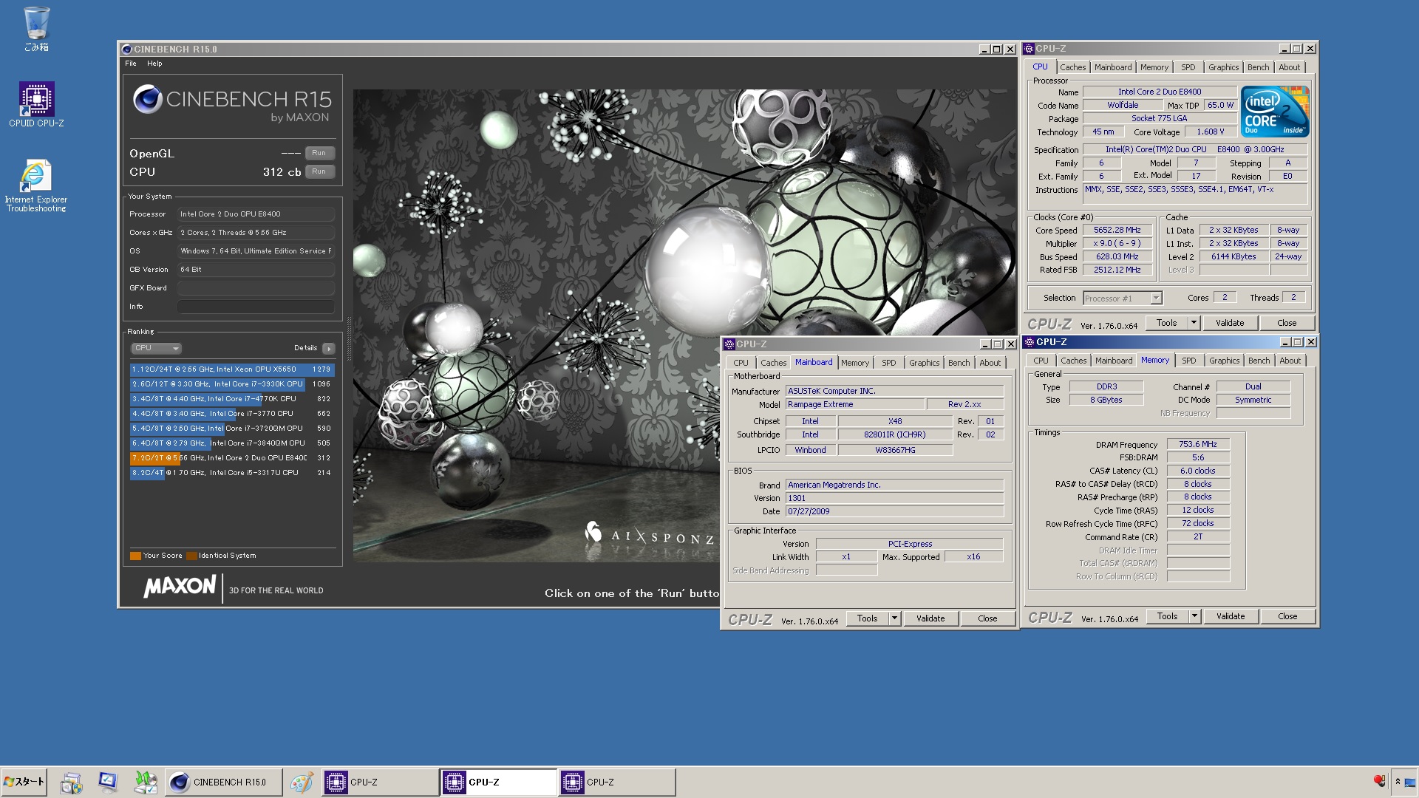
Task: Click Validate in CPU-Z Memory window
Action: (x=1231, y=616)
